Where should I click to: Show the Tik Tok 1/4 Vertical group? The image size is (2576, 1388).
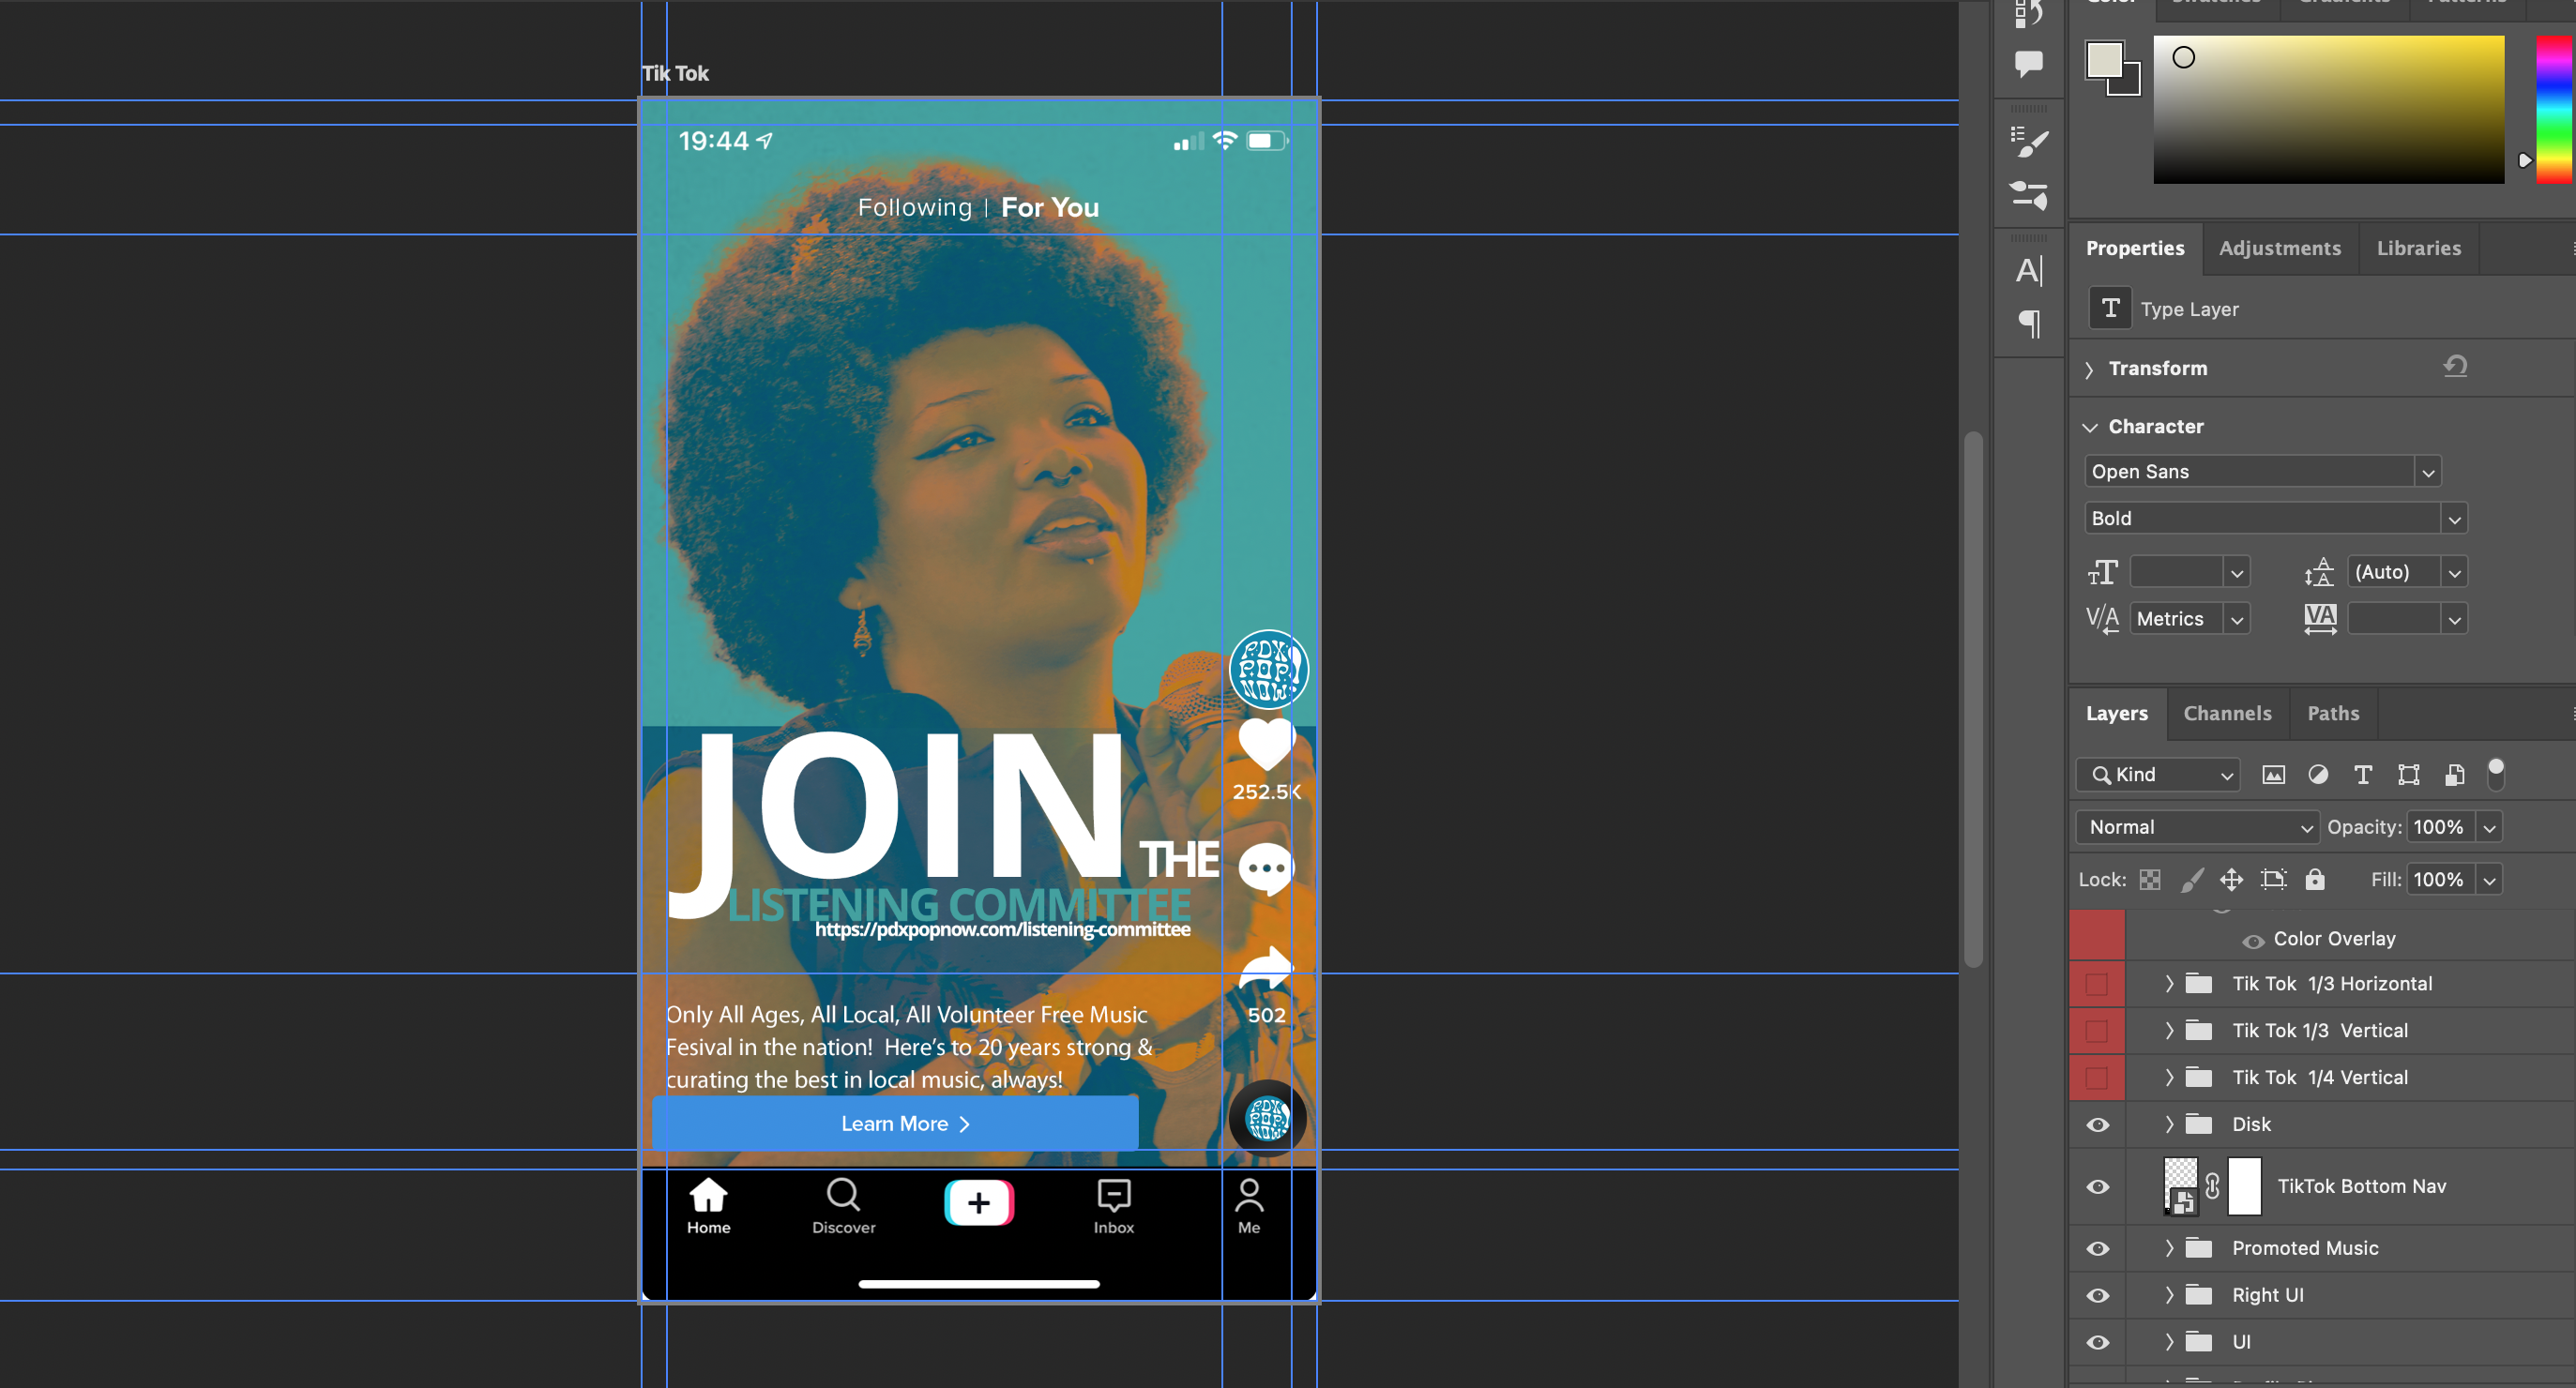click(x=2097, y=1078)
